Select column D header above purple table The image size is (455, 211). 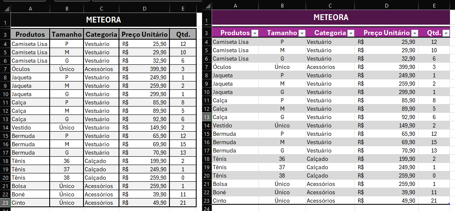[386, 5]
